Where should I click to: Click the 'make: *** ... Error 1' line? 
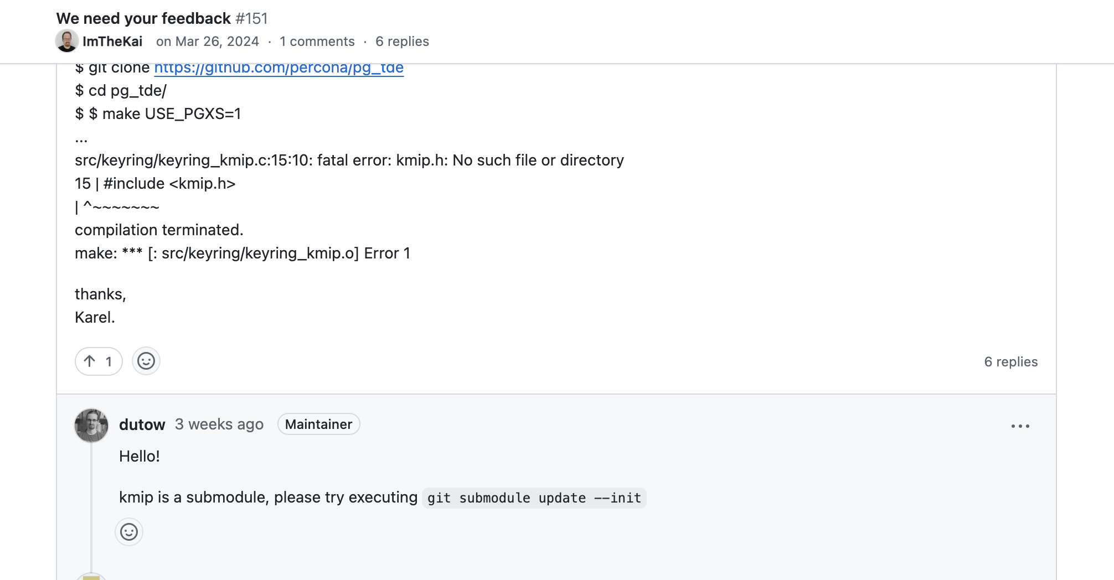coord(243,253)
